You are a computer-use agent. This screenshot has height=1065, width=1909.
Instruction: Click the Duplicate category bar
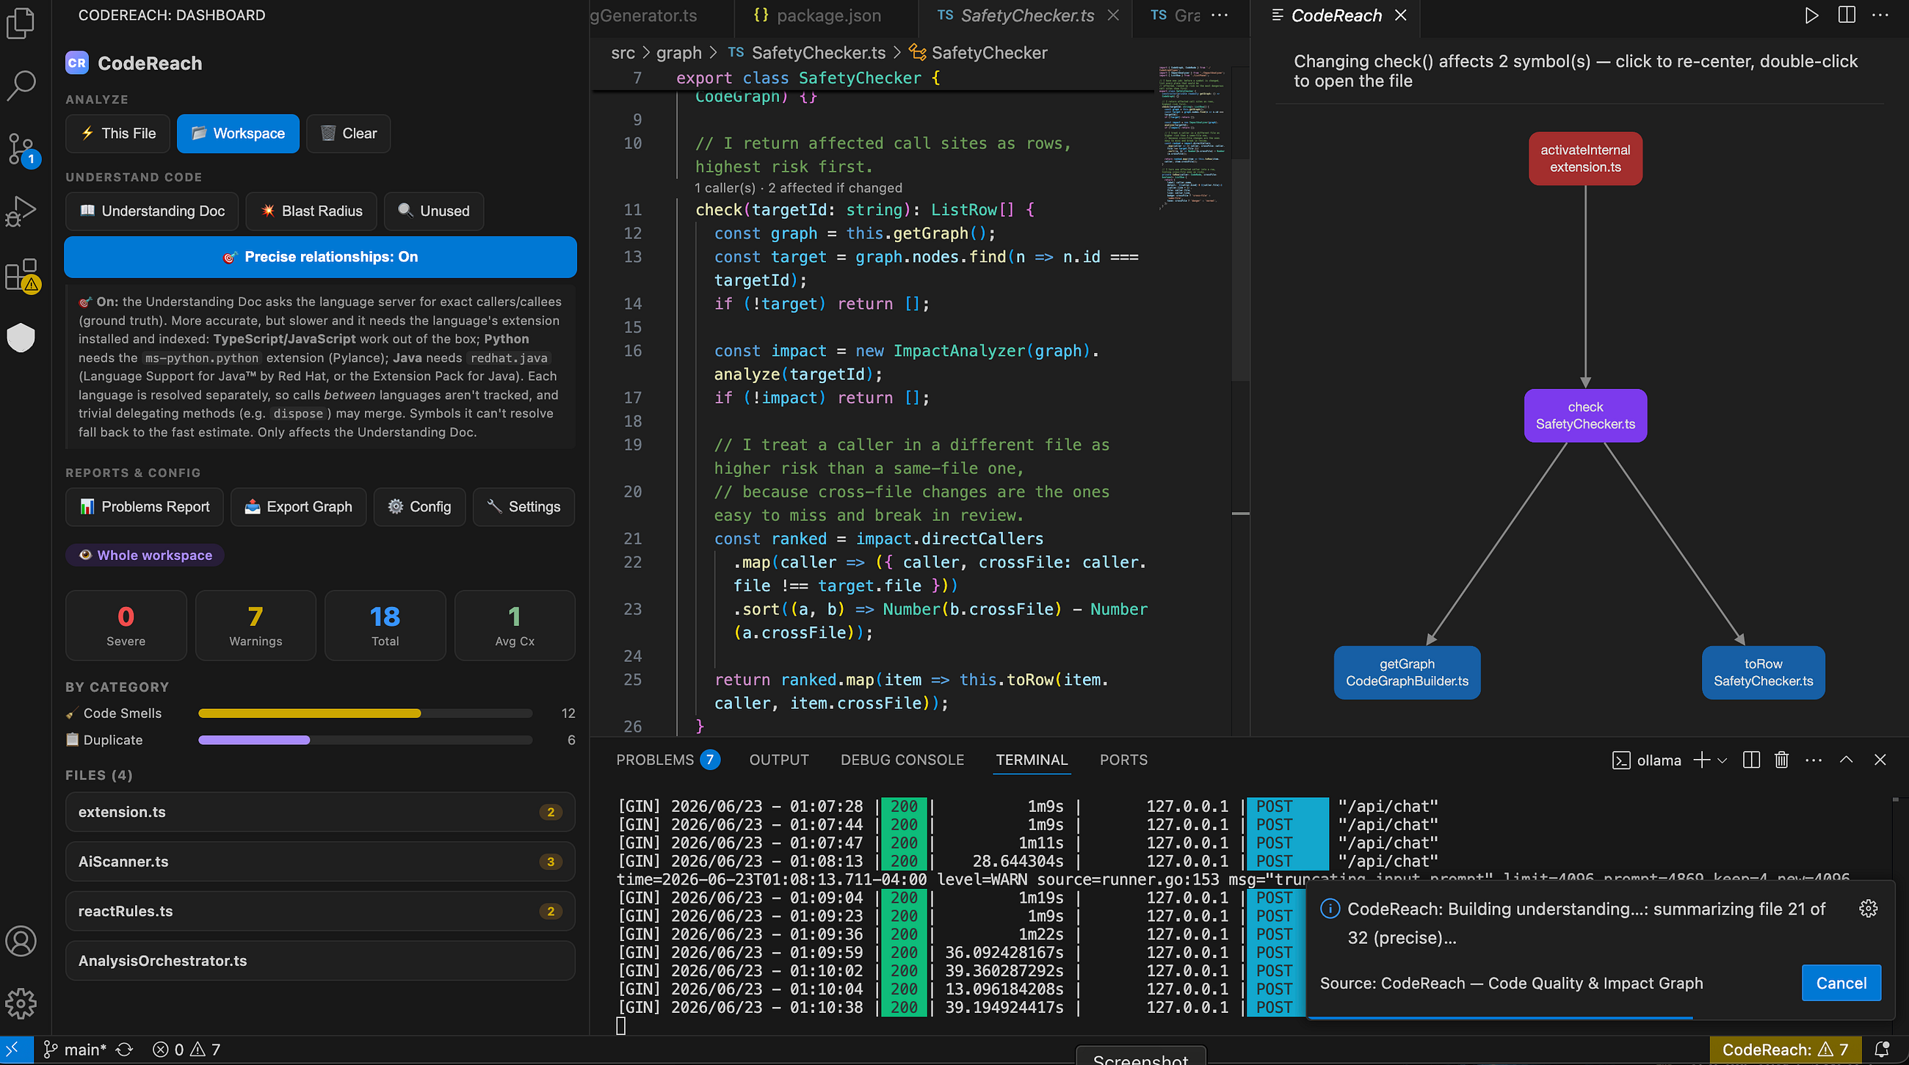coord(366,740)
